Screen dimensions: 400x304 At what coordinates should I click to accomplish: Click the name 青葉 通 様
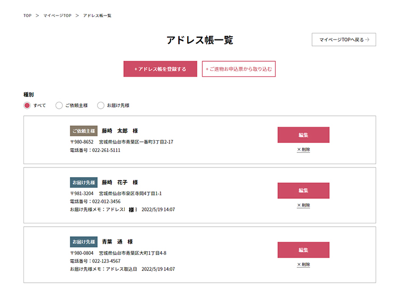click(117, 242)
